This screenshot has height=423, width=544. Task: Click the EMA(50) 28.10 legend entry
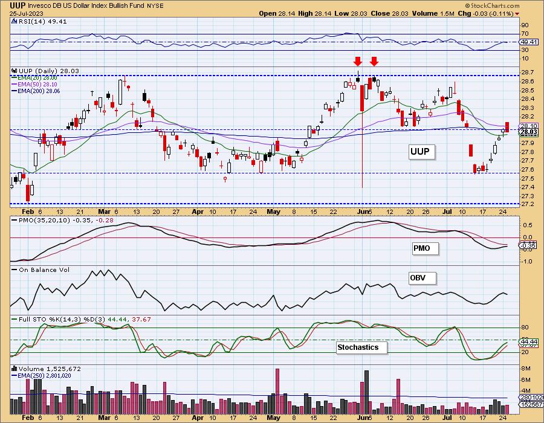pyautogui.click(x=37, y=84)
